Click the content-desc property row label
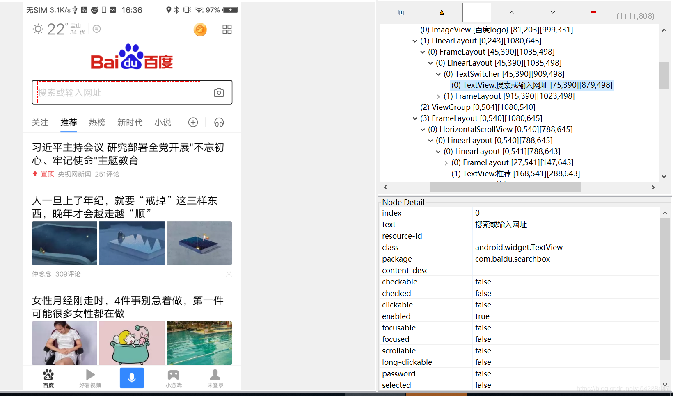Viewport: 673px width, 396px height. [x=405, y=270]
